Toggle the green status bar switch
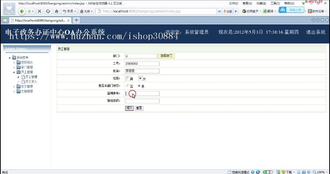330x174 pixels. [268, 172]
